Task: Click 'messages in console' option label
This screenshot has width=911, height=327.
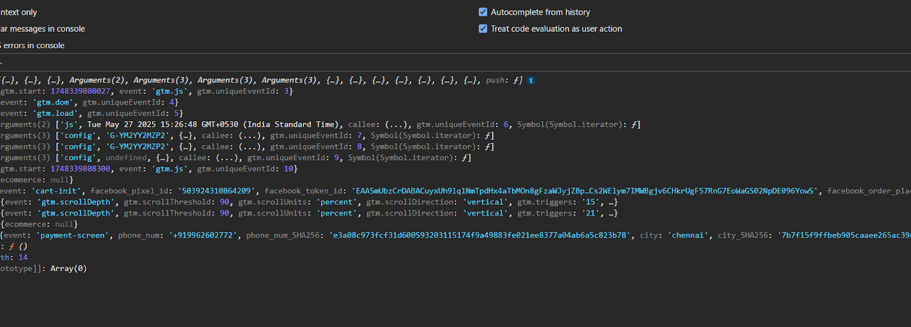Action: coord(47,29)
